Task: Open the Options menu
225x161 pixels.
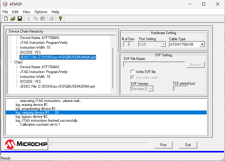Action: [x=41, y=12]
